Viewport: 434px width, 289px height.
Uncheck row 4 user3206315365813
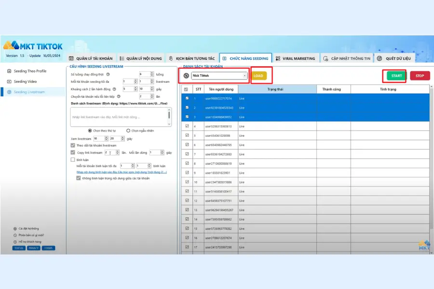click(187, 126)
